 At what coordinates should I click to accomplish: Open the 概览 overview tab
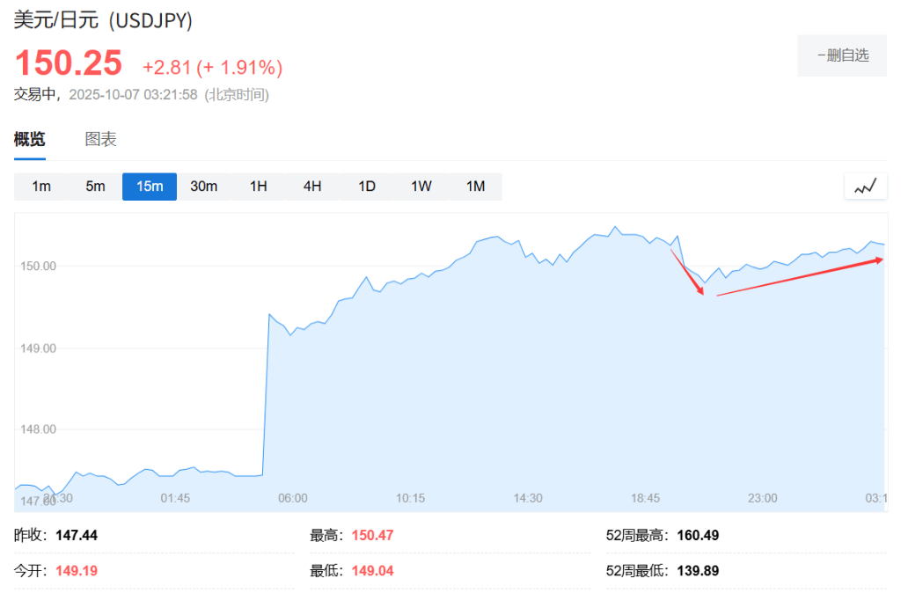pos(29,139)
